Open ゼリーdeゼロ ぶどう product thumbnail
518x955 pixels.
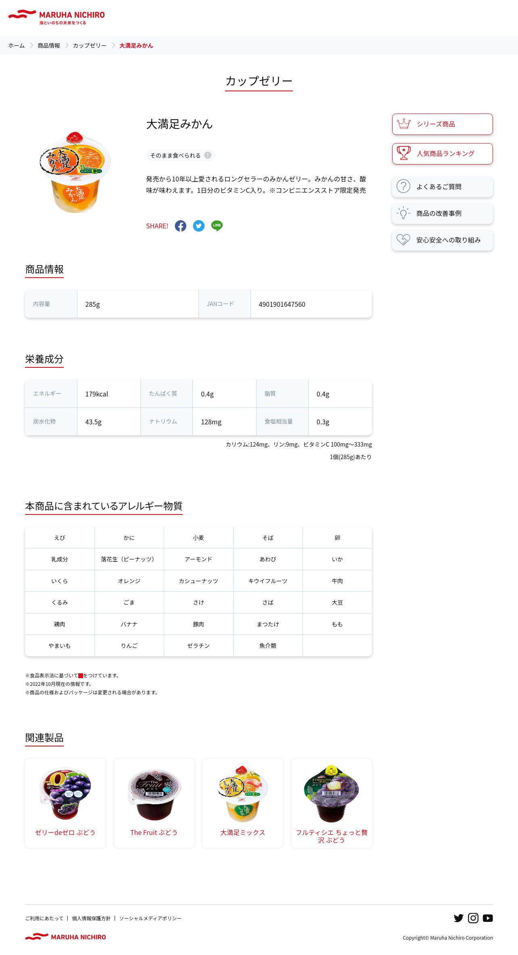pos(65,793)
